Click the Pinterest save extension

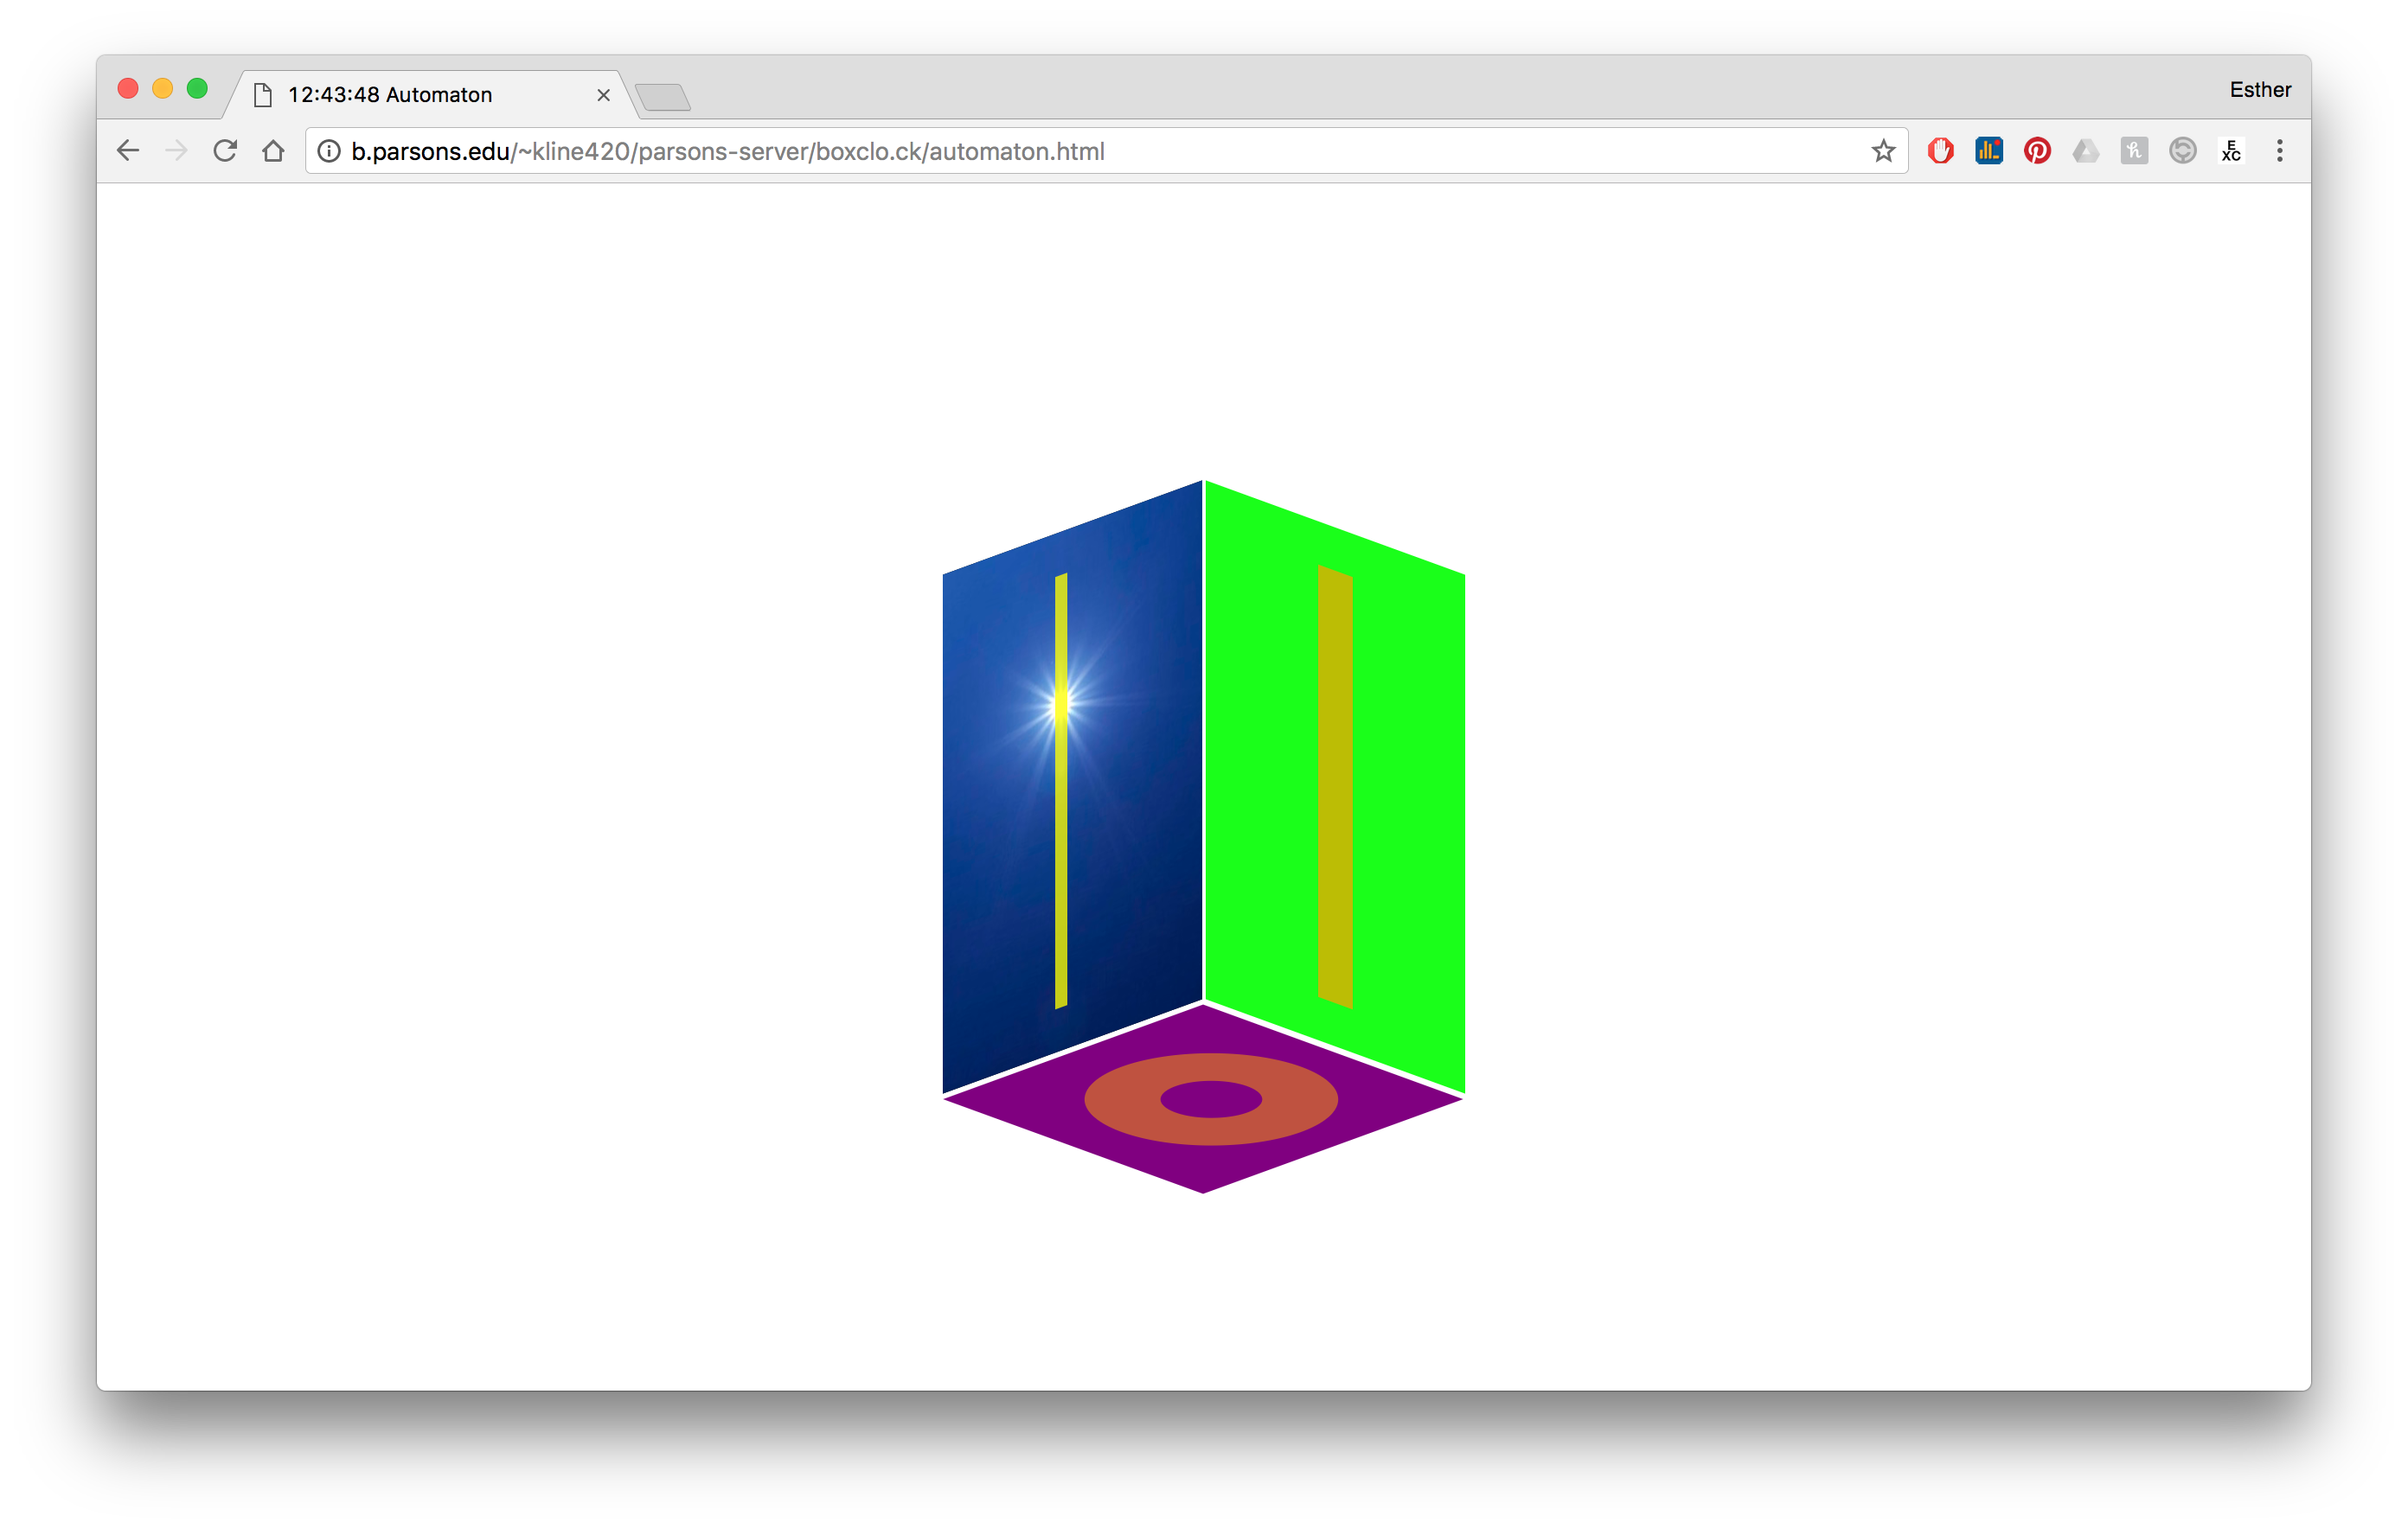pyautogui.click(x=2037, y=151)
